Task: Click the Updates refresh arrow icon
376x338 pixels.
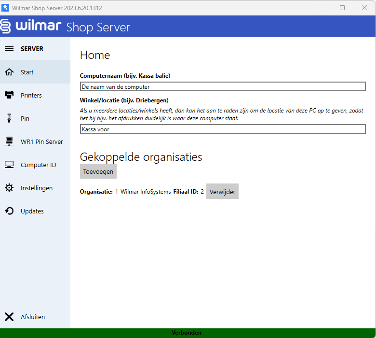Action: (x=9, y=211)
